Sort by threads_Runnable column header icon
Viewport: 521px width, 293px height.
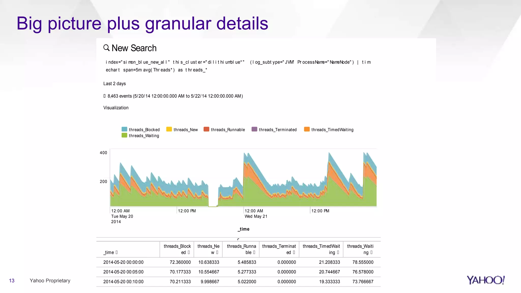(254, 252)
